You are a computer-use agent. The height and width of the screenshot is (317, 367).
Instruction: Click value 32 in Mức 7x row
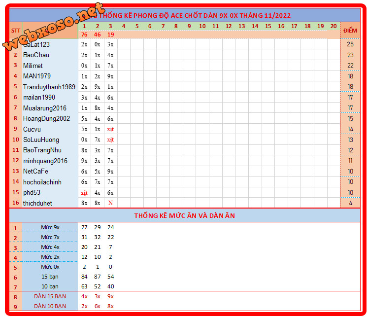pos(98,237)
